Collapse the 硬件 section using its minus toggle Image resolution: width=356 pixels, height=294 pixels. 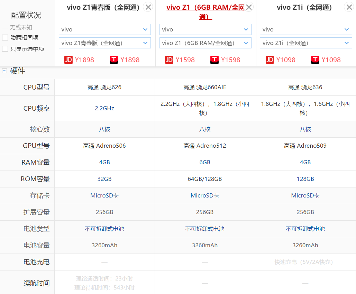tap(4, 71)
